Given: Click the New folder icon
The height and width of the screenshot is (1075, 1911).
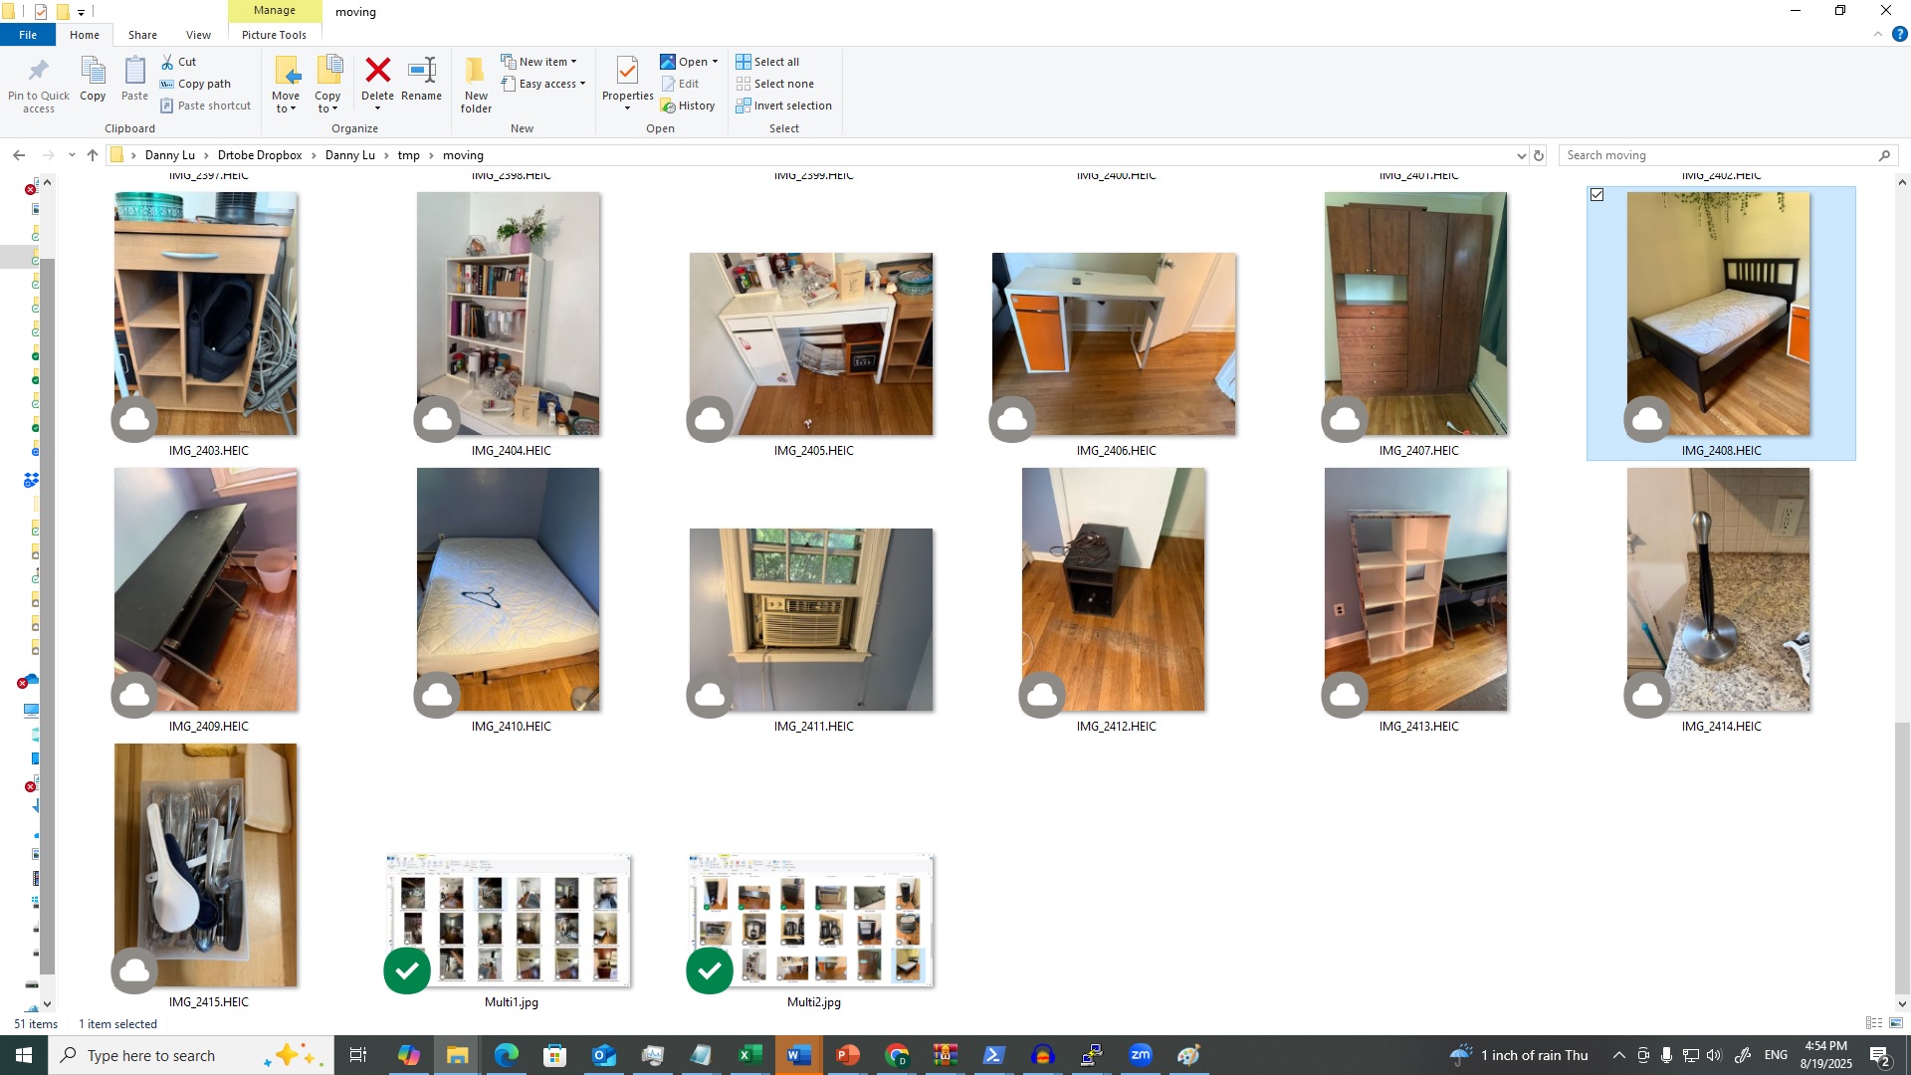Looking at the screenshot, I should (476, 72).
